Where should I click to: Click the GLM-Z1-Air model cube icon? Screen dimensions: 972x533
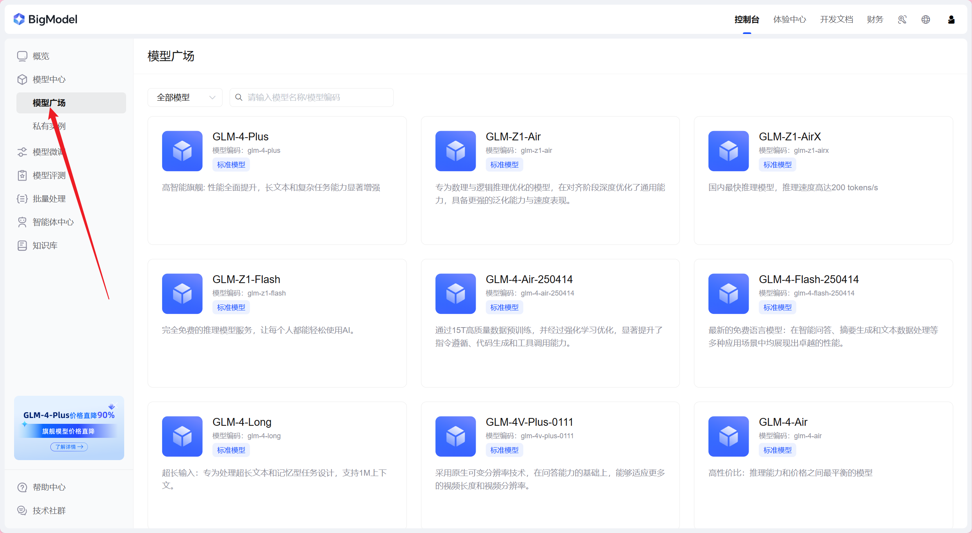[x=456, y=151]
